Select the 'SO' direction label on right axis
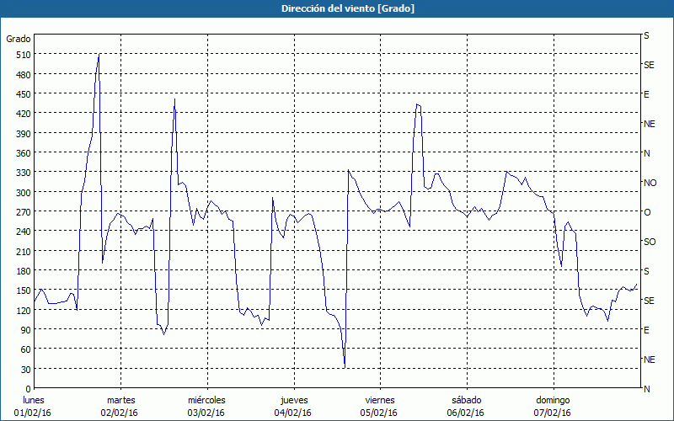Image resolution: width=674 pixels, height=421 pixels. pos(649,242)
